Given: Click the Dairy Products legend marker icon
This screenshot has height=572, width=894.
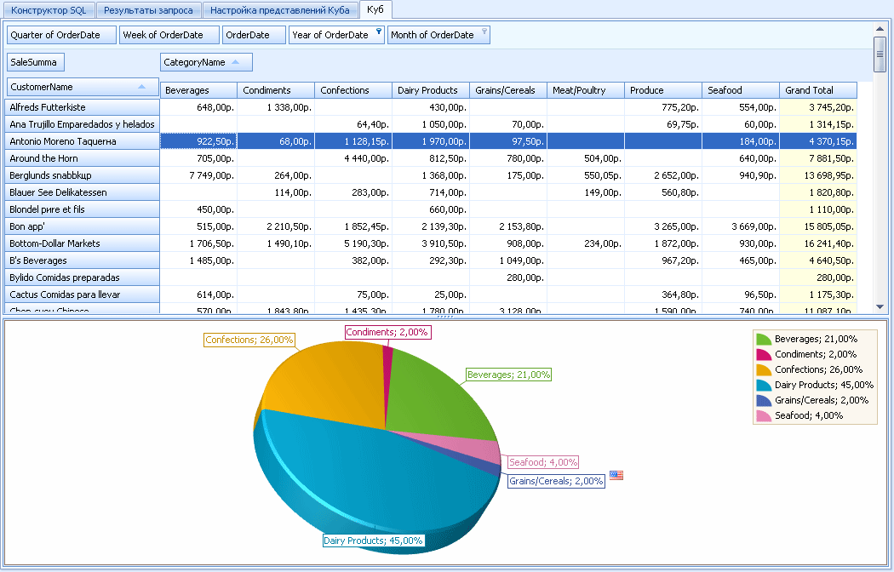Looking at the screenshot, I should pyautogui.click(x=763, y=385).
